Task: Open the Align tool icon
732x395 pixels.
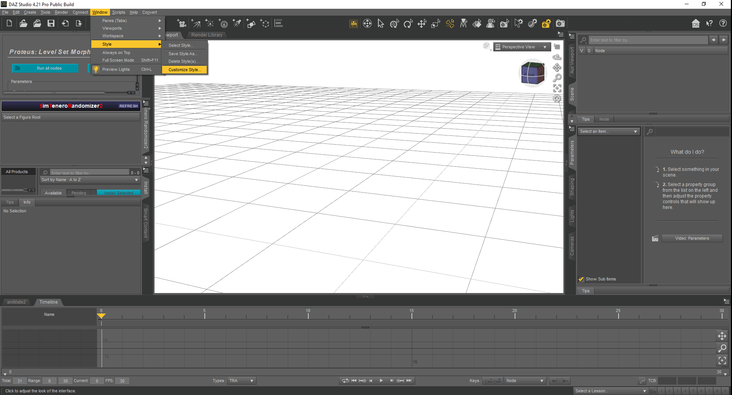Action: pos(279,24)
